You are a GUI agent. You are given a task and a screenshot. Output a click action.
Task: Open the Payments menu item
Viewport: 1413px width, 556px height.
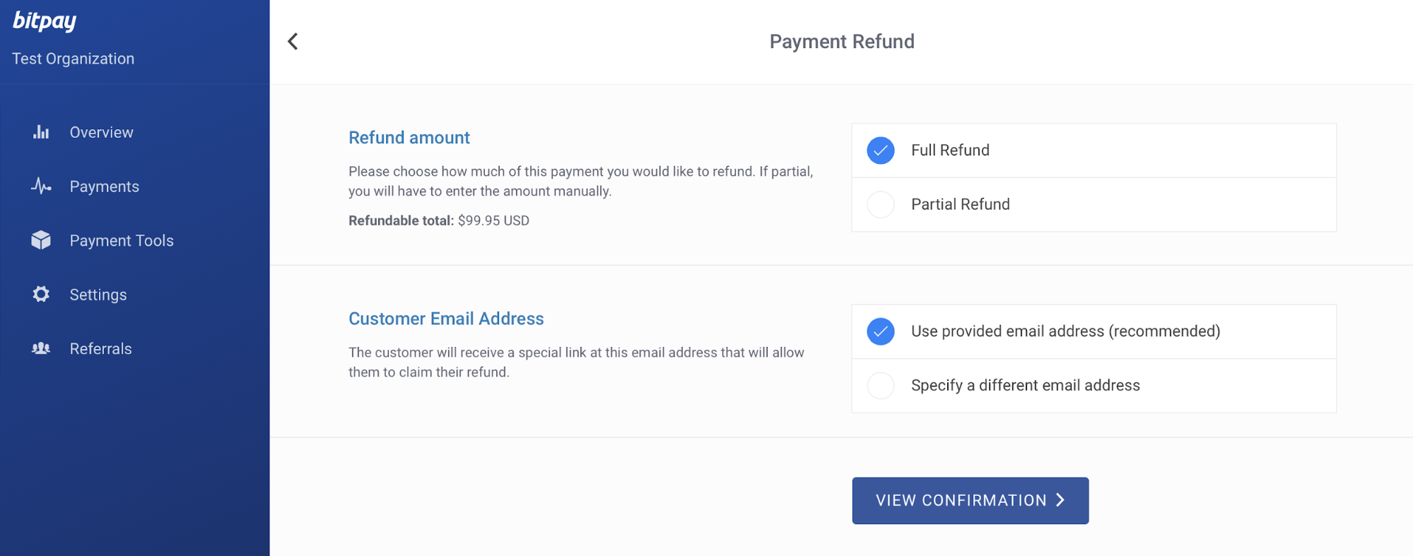[104, 187]
